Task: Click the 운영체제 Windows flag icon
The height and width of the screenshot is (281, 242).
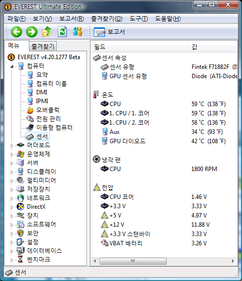Action: (x=21, y=154)
